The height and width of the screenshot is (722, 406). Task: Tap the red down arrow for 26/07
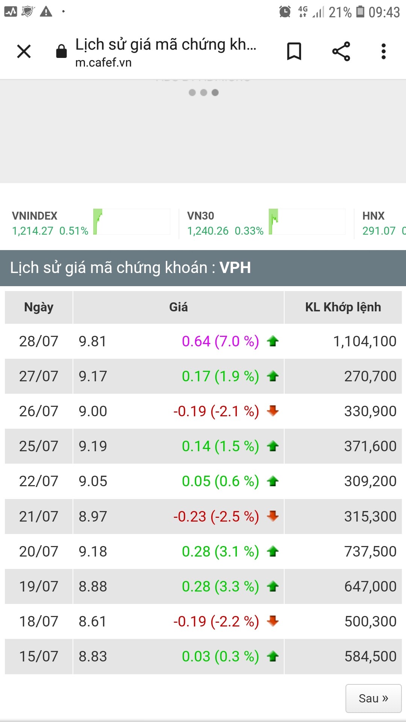click(x=273, y=411)
